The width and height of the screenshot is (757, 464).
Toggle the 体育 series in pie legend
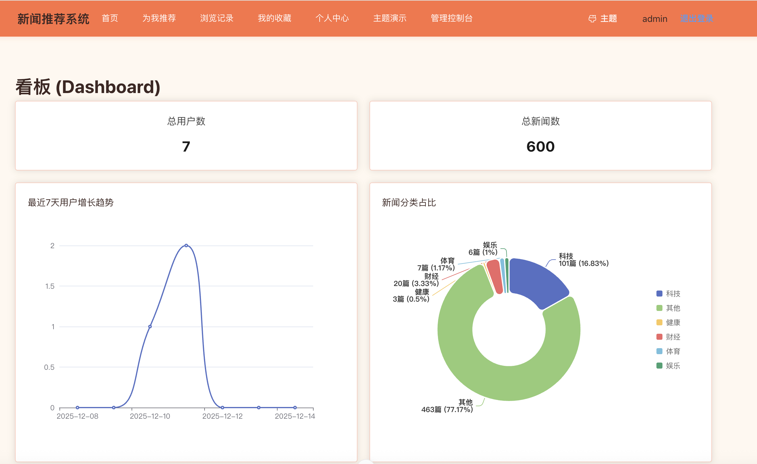click(x=673, y=351)
